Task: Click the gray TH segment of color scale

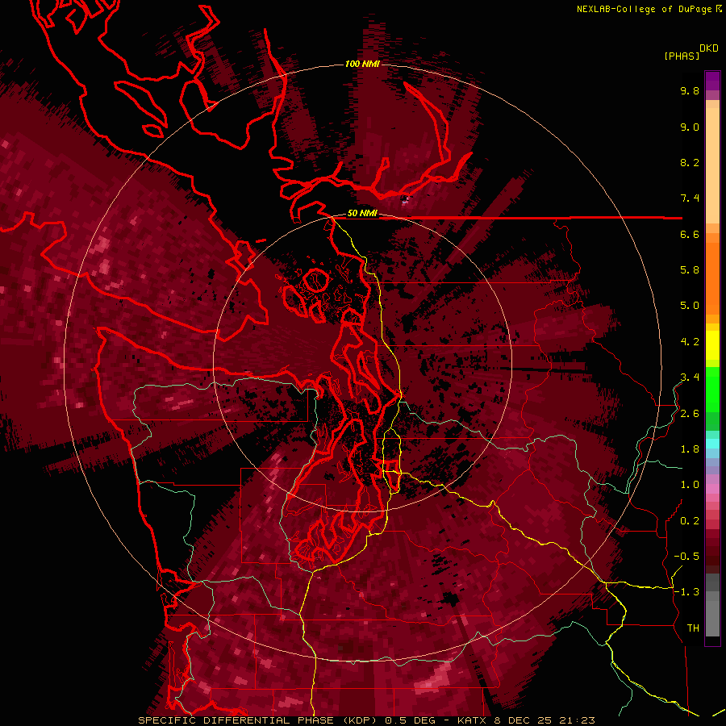Action: (712, 615)
